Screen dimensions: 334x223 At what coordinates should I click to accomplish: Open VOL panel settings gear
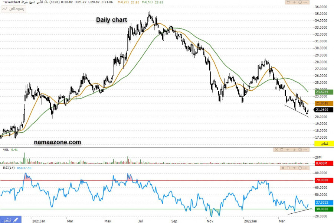(300, 149)
